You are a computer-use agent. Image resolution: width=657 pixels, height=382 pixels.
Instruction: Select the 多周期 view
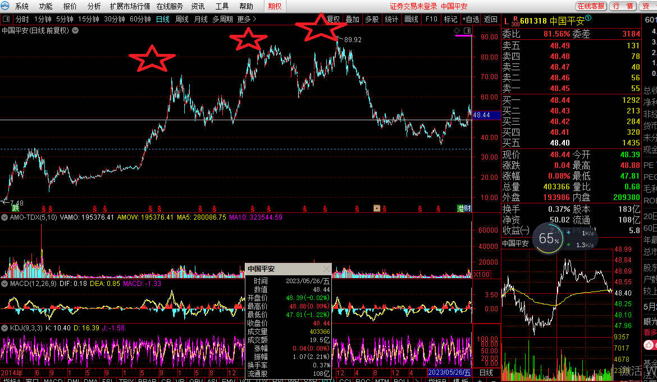click(222, 19)
